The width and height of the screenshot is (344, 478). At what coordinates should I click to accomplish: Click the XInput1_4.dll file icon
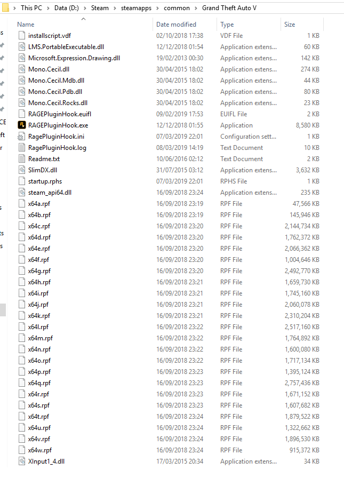(22, 461)
